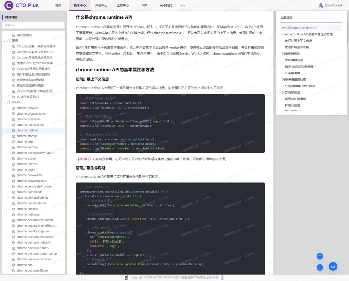
Task: Open 避免常见错误与陷阱 tree item
Action: coord(30,86)
